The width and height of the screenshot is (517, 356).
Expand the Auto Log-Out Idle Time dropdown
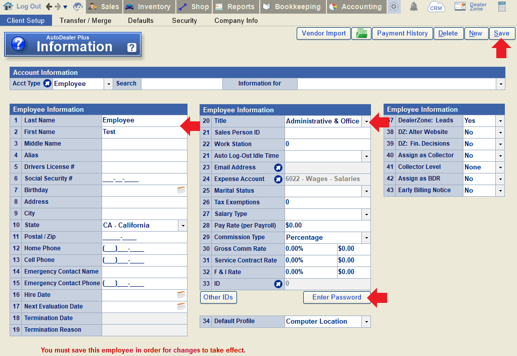point(366,156)
